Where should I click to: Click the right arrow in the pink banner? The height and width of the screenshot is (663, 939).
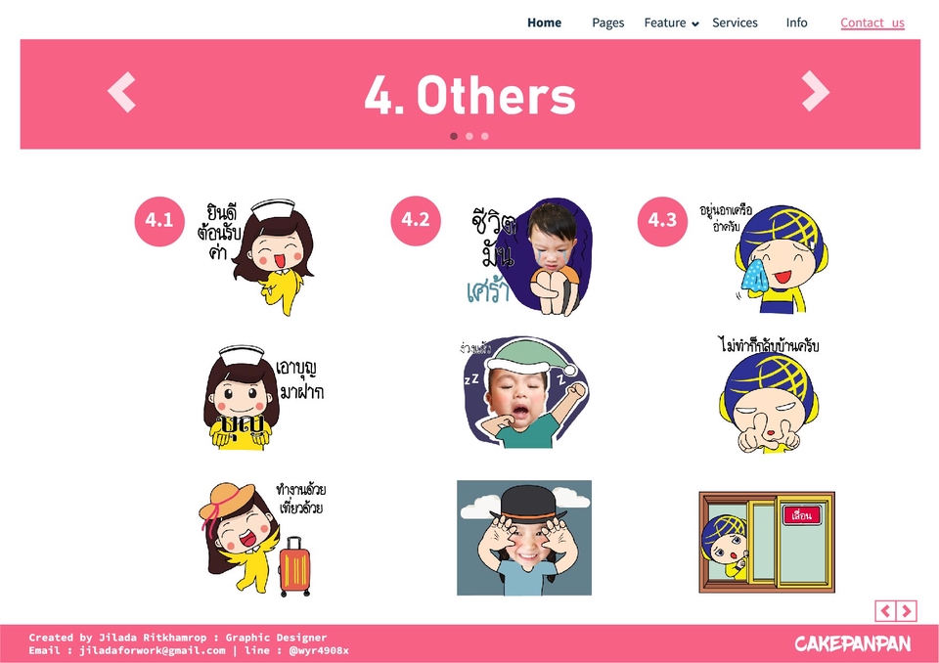(x=816, y=91)
